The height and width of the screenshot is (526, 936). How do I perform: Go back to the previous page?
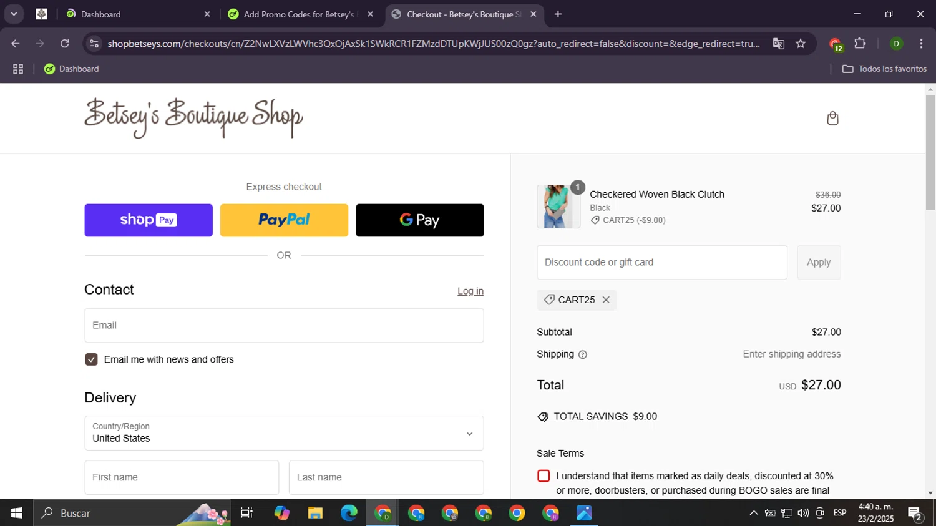coord(16,44)
